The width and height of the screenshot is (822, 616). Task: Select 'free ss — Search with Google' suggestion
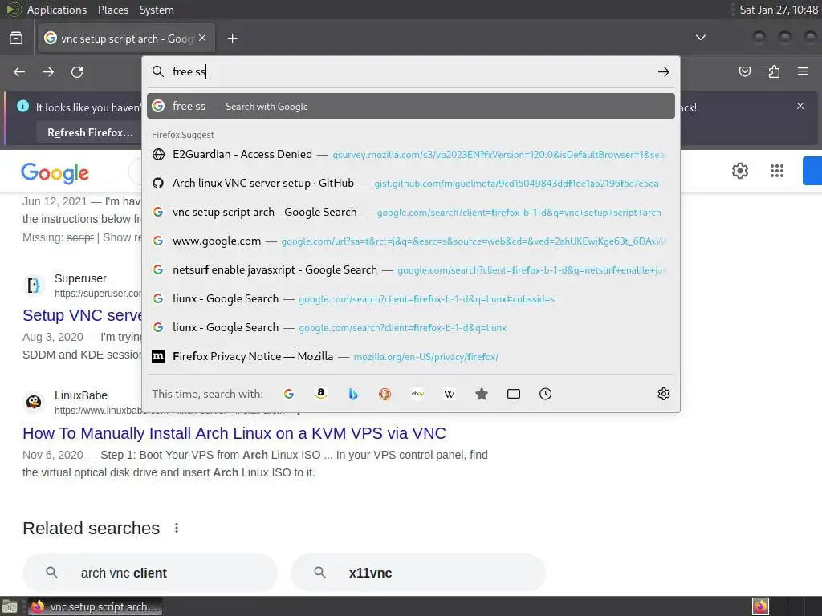[411, 107]
